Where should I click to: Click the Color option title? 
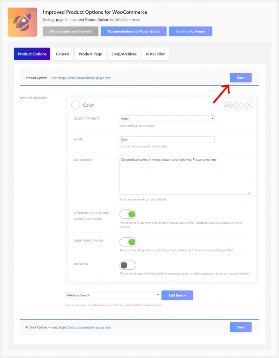(88, 105)
